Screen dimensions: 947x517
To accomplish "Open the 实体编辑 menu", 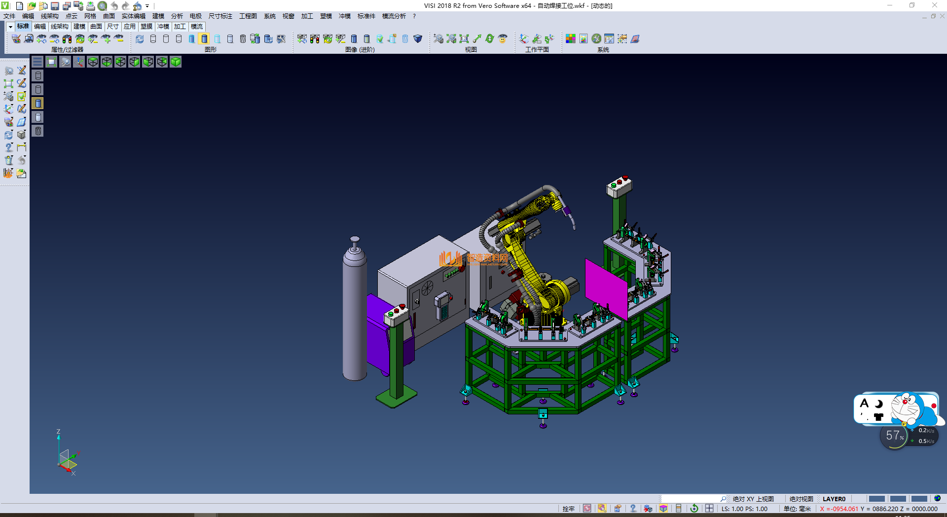I will (133, 16).
